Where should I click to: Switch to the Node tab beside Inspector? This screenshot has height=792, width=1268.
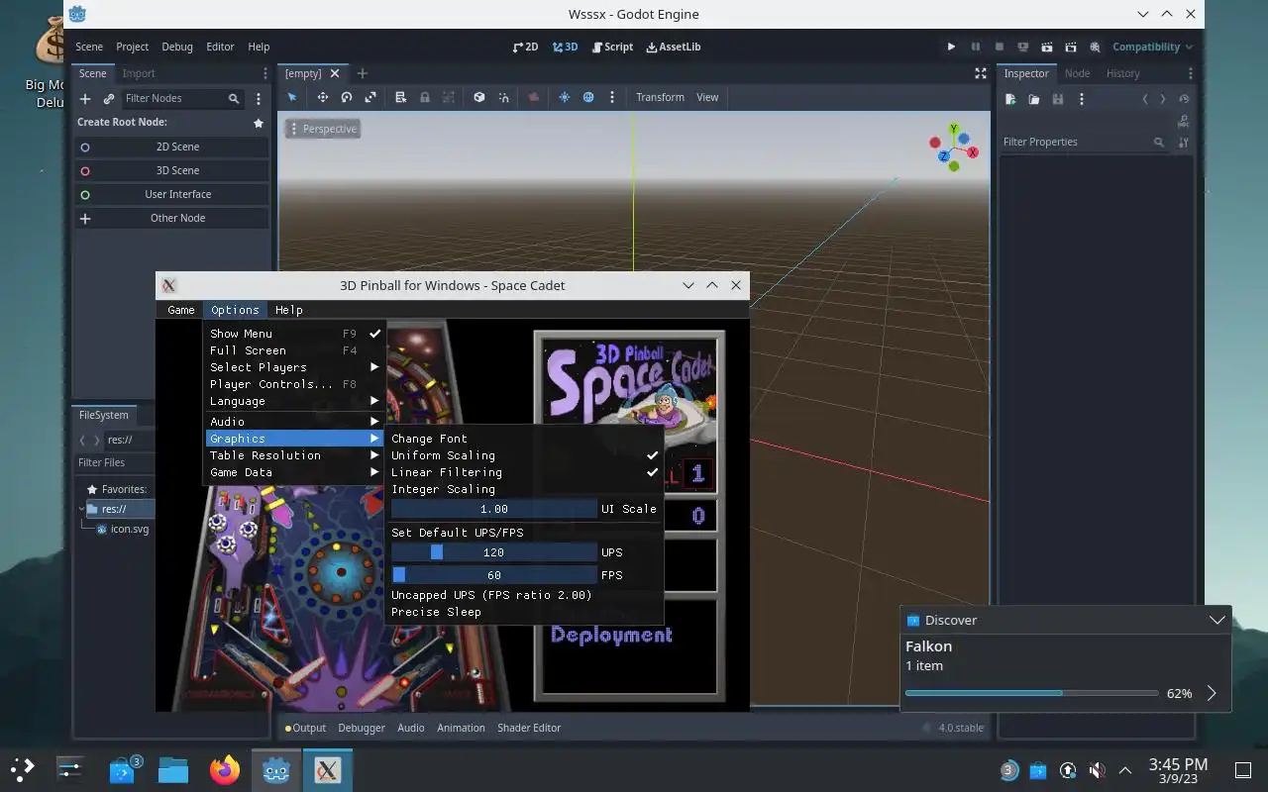coord(1077,73)
